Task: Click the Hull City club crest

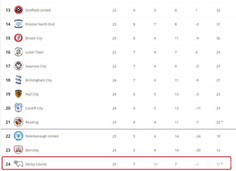Action: coord(18,94)
